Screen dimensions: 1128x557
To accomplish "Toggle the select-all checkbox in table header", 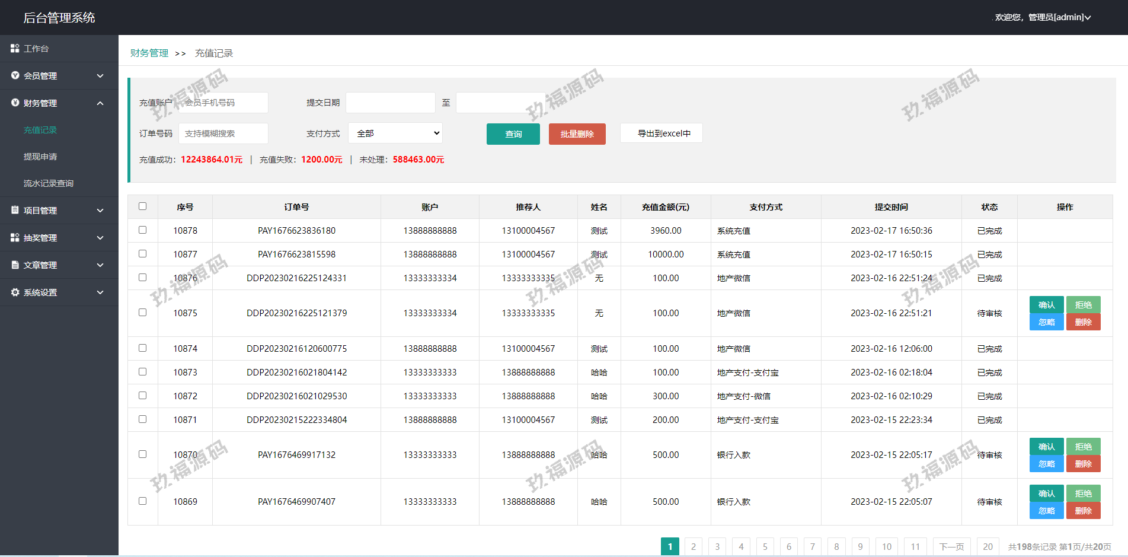I will pos(142,206).
